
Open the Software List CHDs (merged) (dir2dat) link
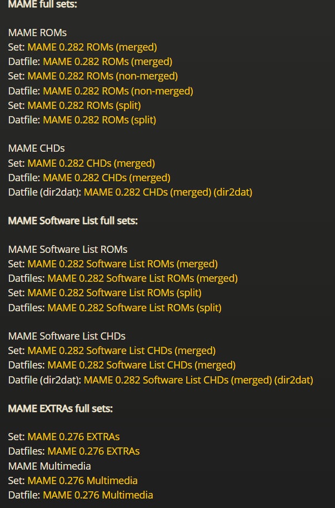pyautogui.click(x=198, y=380)
